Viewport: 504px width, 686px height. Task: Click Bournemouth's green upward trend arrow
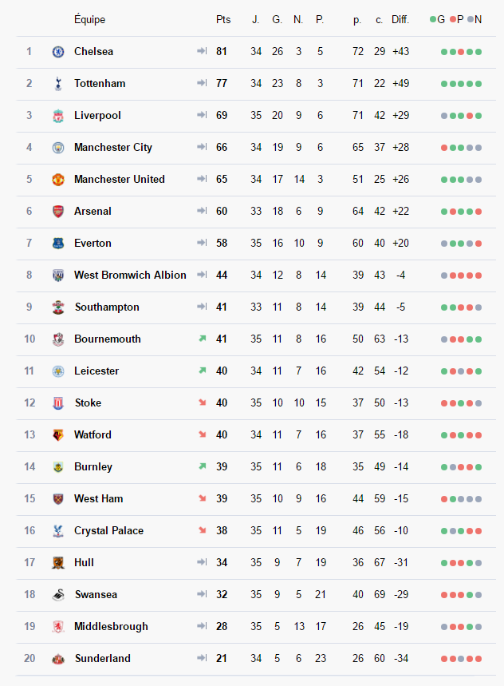tap(202, 339)
